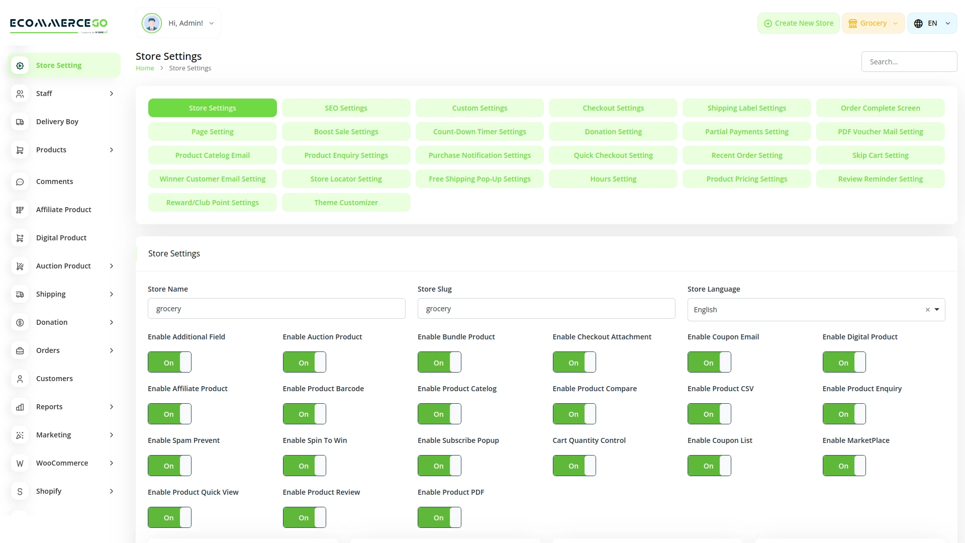965x543 pixels.
Task: Click the Customers person icon
Action: [20, 379]
